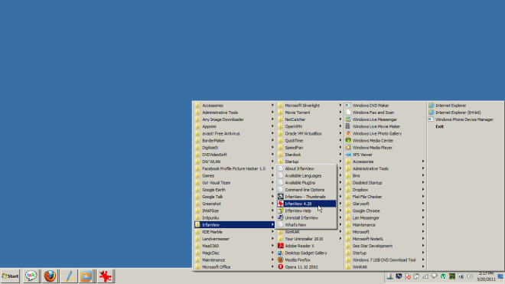Expand the arrow next to Your Uninstaller 2010
The image size is (505, 284).
tap(340, 239)
